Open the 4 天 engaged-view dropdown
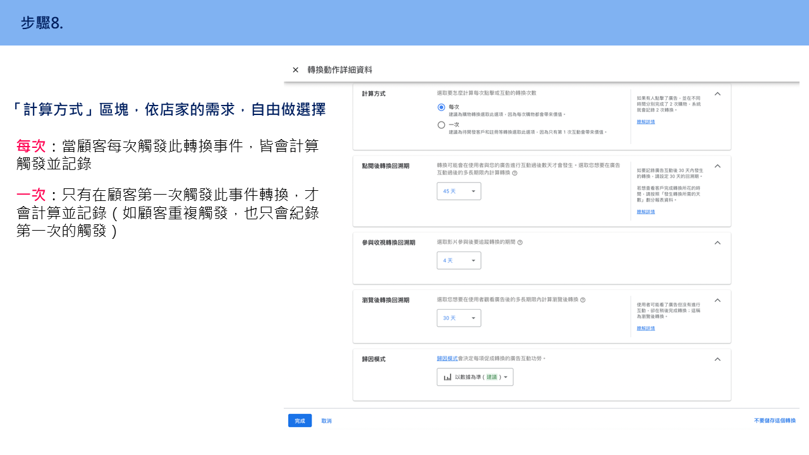The image size is (809, 455). (x=459, y=260)
